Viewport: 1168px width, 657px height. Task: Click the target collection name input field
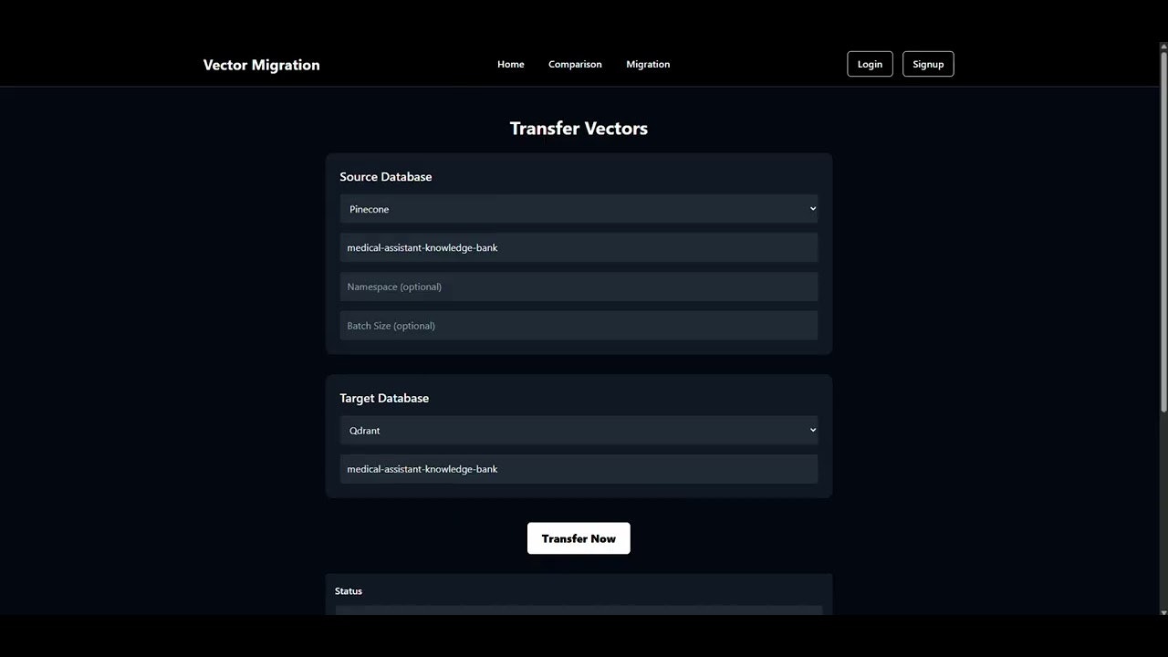(x=579, y=468)
